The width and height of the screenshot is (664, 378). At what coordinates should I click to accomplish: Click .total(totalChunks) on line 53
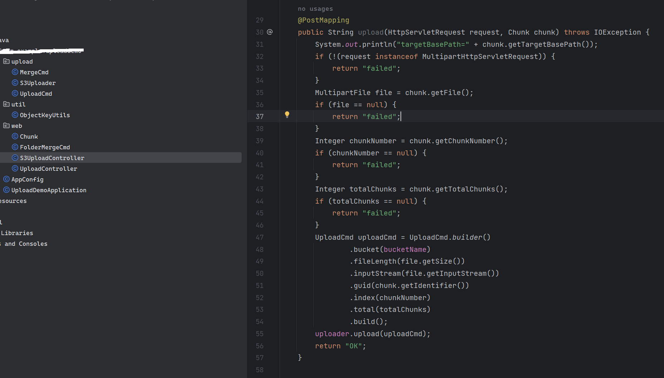point(390,309)
